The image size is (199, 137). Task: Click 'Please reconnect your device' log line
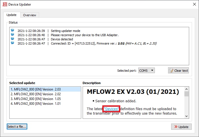tap(85, 35)
